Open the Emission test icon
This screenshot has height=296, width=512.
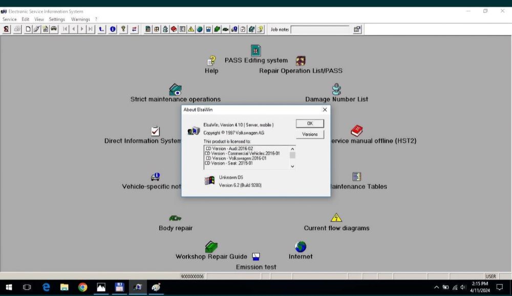pos(256,257)
